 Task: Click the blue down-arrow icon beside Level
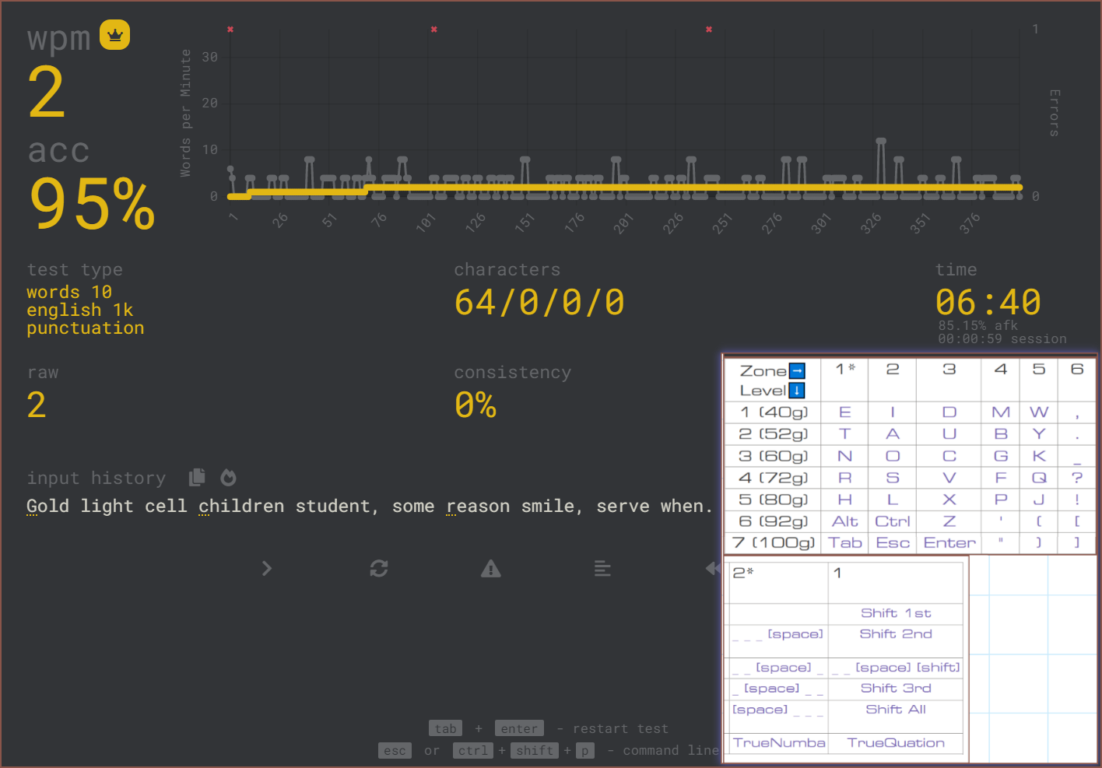point(797,391)
